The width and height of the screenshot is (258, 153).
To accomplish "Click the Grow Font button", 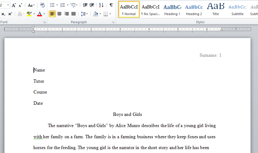I will point(14,5).
